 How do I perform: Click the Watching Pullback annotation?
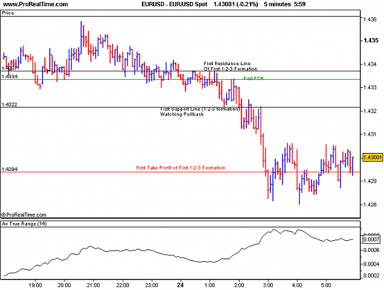[x=182, y=114]
